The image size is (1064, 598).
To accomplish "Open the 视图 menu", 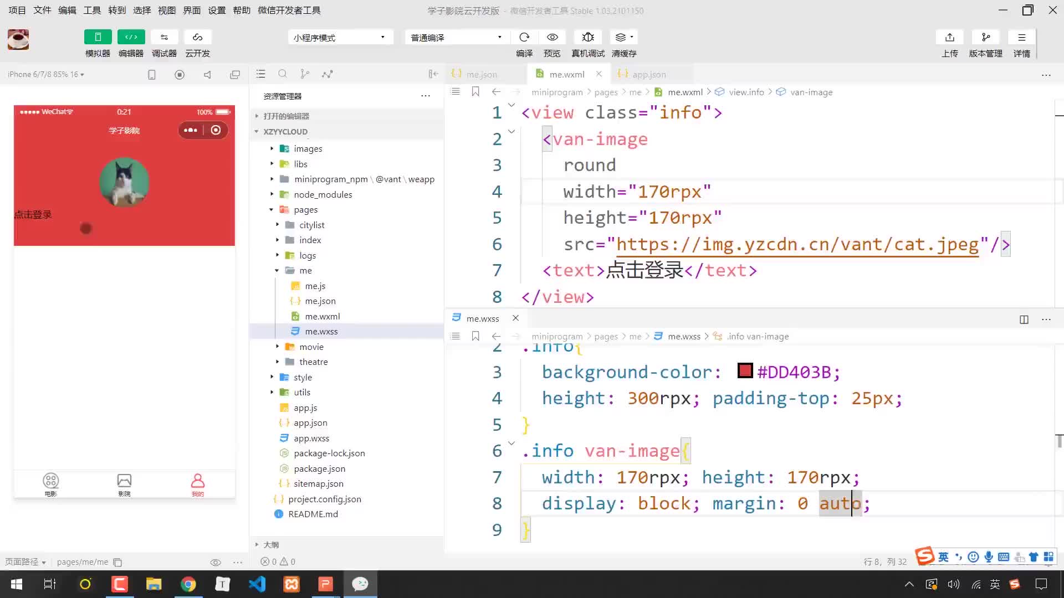I will 167,10.
